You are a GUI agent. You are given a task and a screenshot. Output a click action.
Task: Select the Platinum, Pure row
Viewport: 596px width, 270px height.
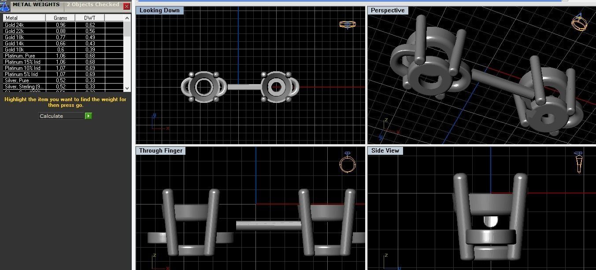pyautogui.click(x=63, y=56)
